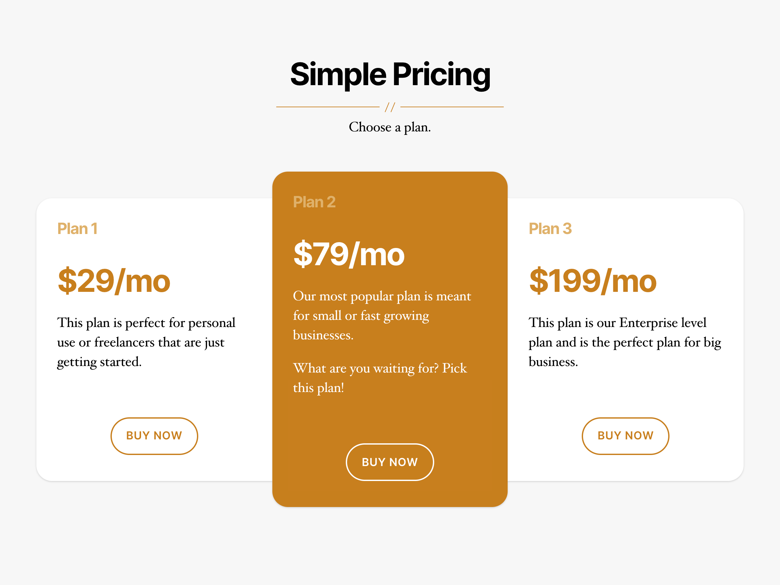Click the Simple Pricing heading

[390, 75]
